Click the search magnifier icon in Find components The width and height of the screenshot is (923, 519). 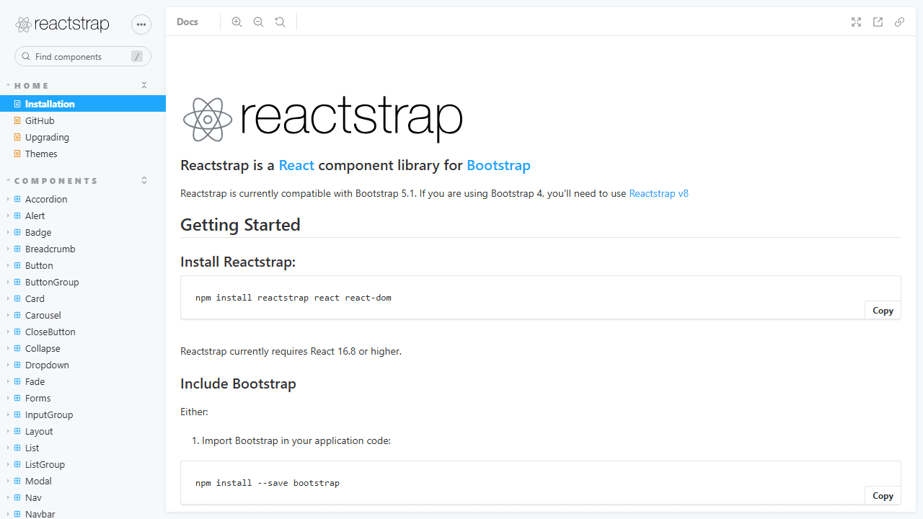(x=26, y=56)
